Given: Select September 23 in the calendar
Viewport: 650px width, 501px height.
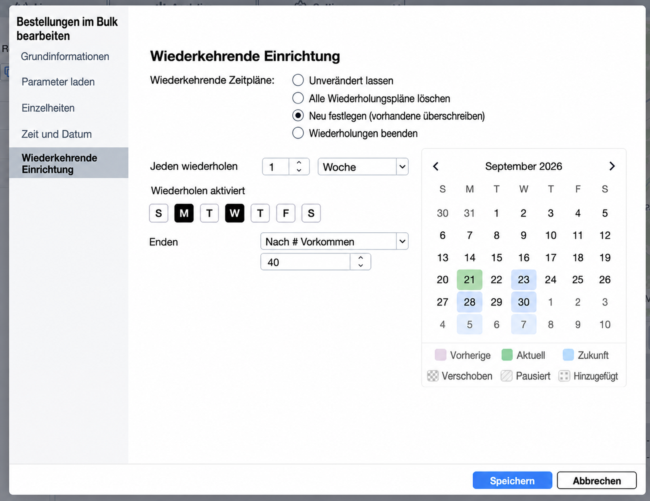Looking at the screenshot, I should click(523, 280).
